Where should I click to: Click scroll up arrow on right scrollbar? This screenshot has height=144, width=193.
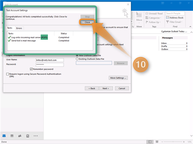click(191, 32)
